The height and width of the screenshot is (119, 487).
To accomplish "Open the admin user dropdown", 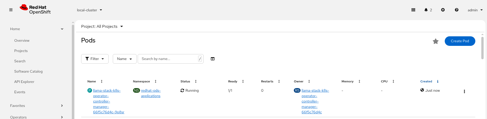I will click(475, 10).
